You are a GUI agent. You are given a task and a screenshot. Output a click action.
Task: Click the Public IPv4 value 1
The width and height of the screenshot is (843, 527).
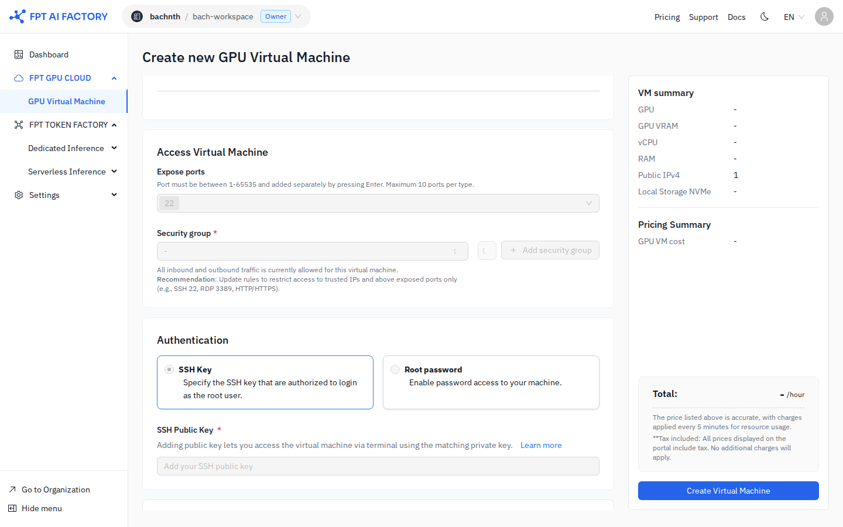[x=736, y=175]
